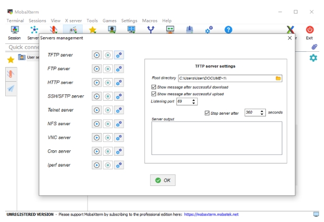Stop the SSH/SFTP server
324x222 pixels.
(x=108, y=96)
